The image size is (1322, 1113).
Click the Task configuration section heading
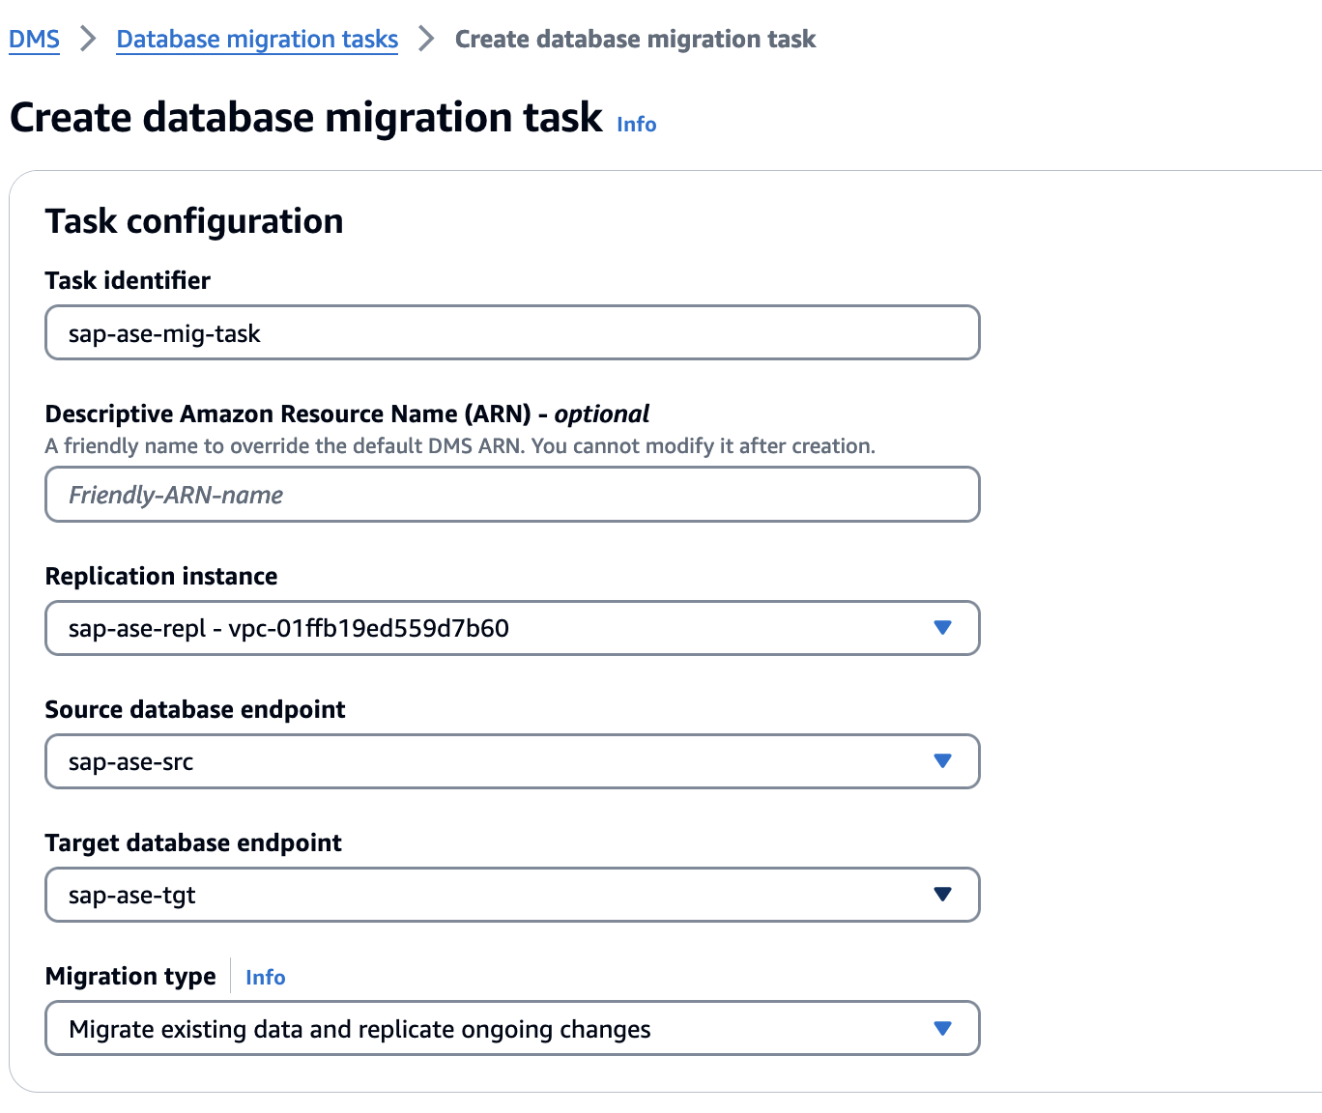click(x=194, y=221)
